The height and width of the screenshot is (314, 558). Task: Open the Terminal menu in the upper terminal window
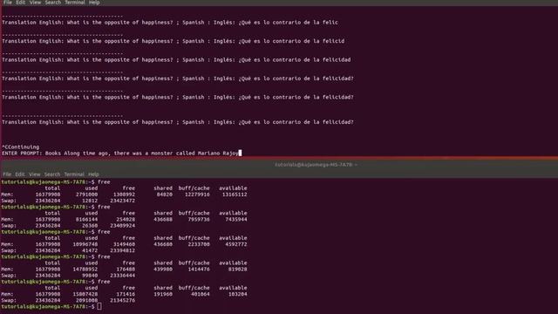75,3
